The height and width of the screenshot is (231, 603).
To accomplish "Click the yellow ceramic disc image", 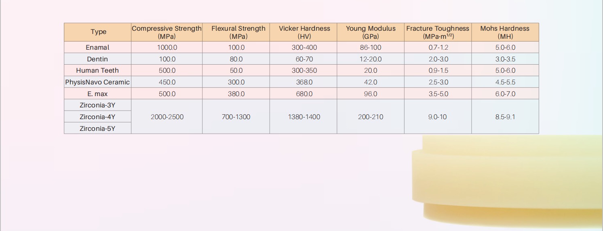I will coord(507,181).
